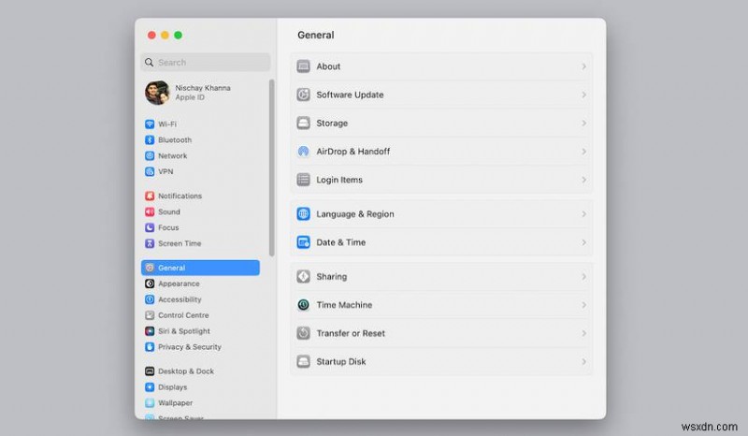Screen dimensions: 748x436
Task: Click the Sharing icon
Action: (x=303, y=277)
